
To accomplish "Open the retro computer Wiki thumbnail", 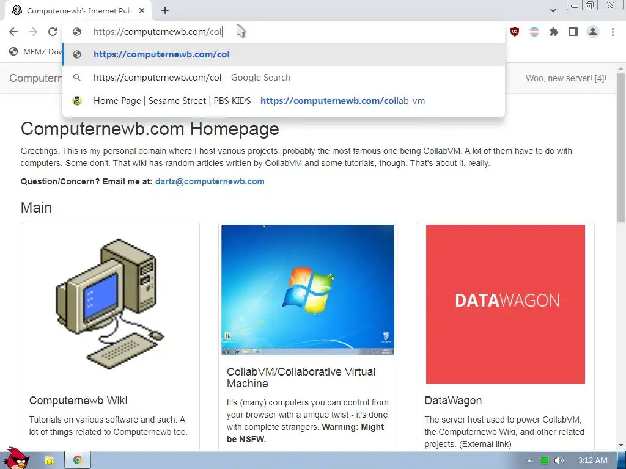I will pos(110,304).
